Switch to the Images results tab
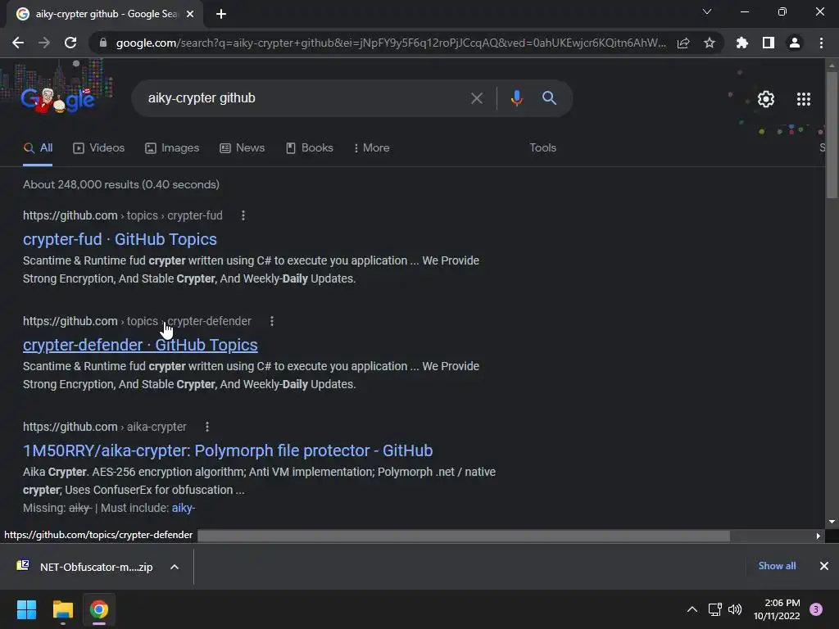 tap(172, 148)
